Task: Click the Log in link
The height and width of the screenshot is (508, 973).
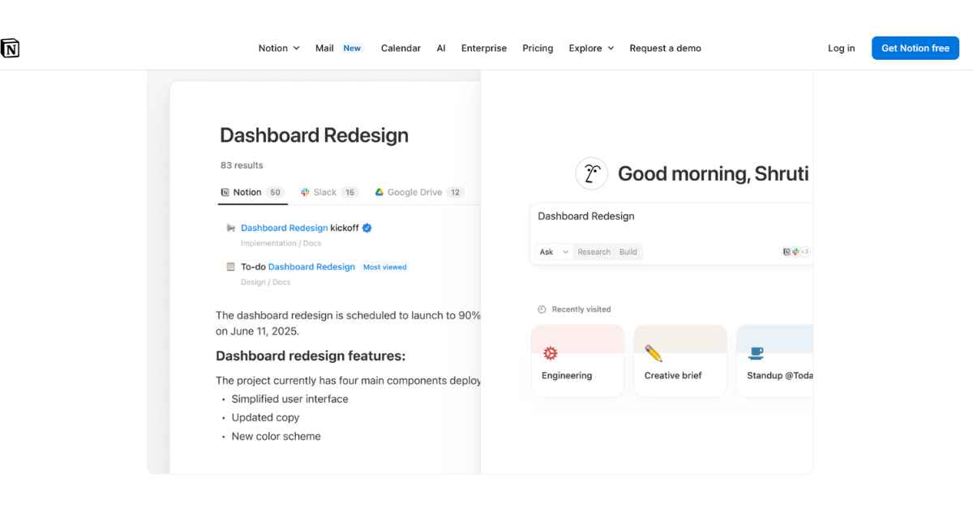Action: 841,48
